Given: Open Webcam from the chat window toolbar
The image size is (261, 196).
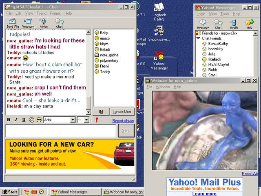Looking at the screenshot, I should pos(28,23).
